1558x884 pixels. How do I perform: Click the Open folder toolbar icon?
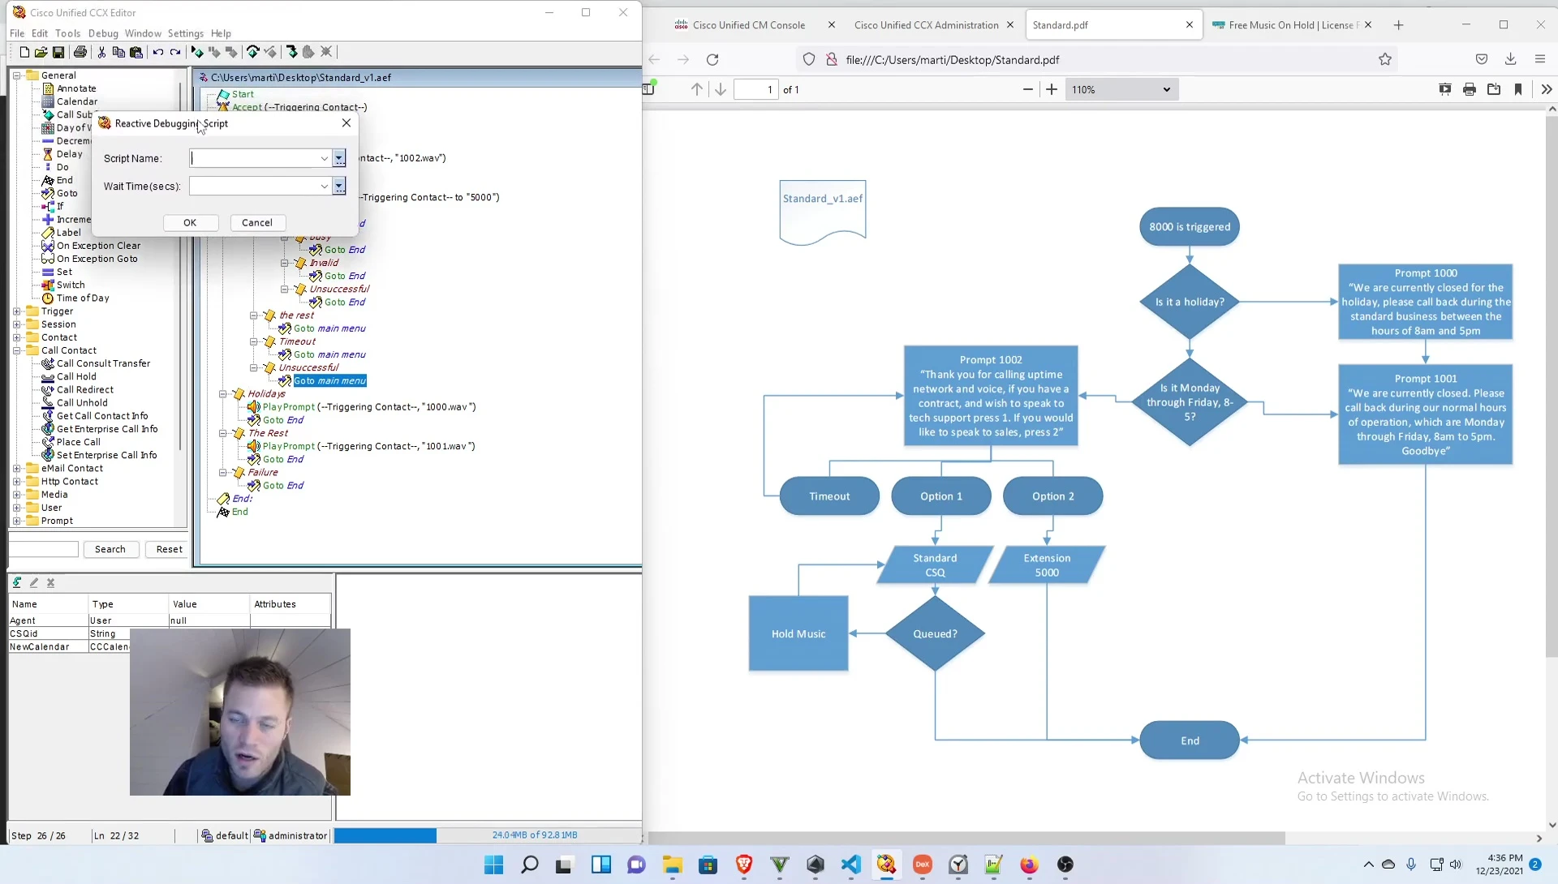coord(41,52)
